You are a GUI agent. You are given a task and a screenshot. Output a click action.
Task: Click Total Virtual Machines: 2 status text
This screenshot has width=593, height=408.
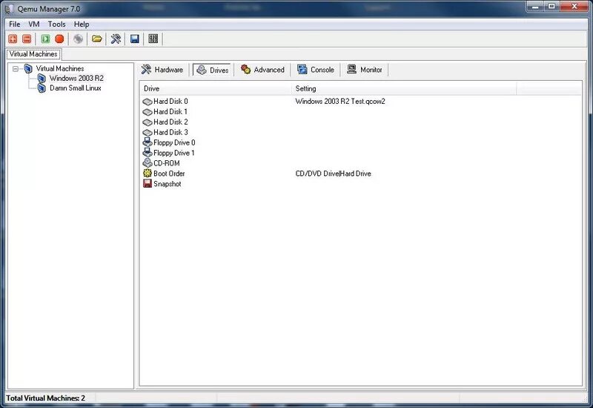click(45, 398)
